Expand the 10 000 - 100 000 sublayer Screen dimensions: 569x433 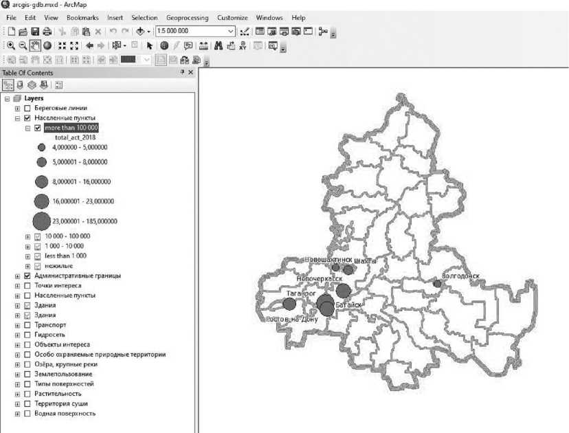(27, 236)
